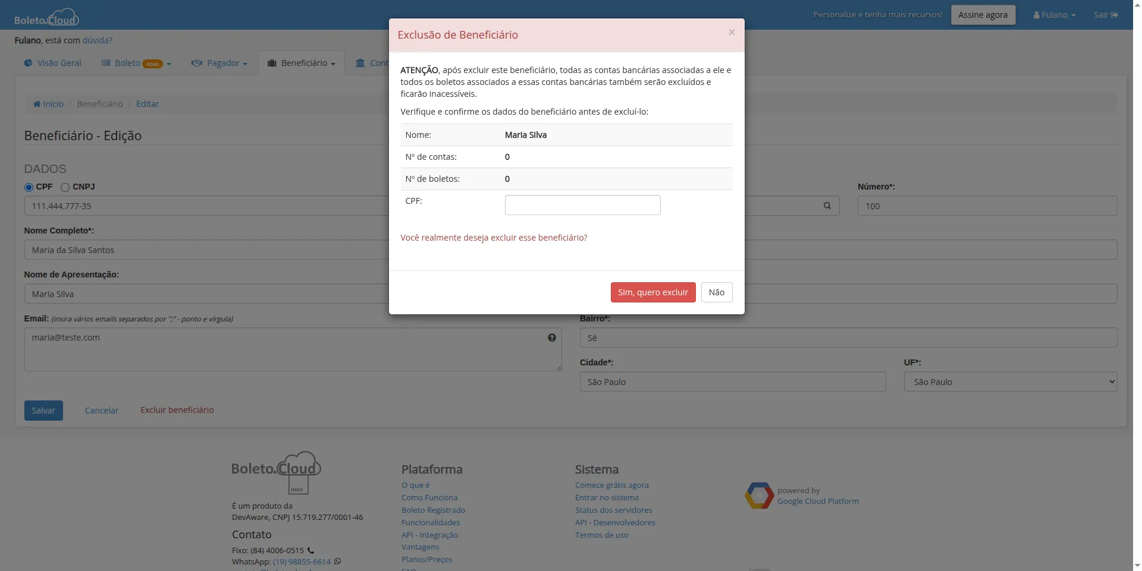1142x571 pixels.
Task: Click the Google Cloud Platform logo
Action: tap(759, 496)
